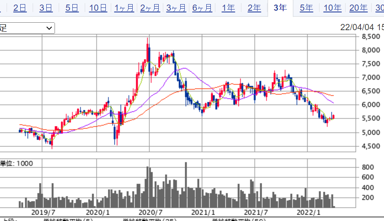Click the 7,000 price axis label
Screen dimensions: 384x221
371,78
